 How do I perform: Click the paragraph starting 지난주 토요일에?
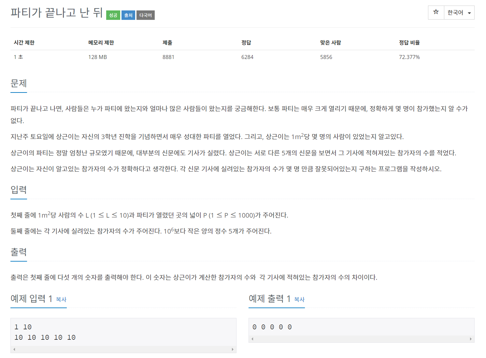pyautogui.click(x=207, y=136)
